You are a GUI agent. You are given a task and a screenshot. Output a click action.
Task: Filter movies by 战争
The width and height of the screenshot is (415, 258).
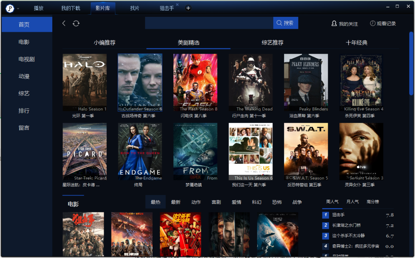297,202
